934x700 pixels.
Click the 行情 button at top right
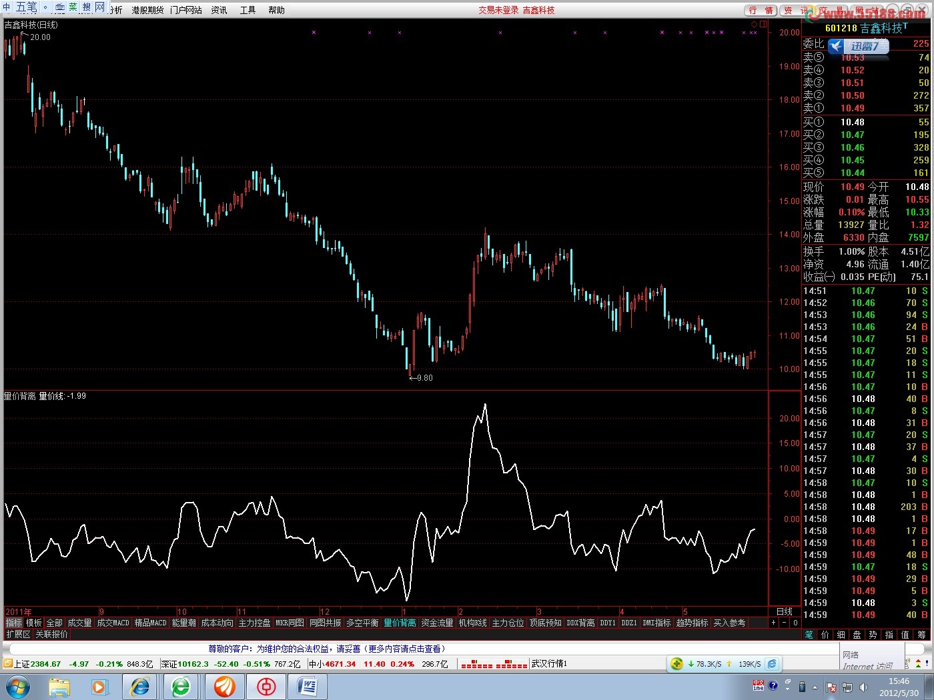[761, 10]
